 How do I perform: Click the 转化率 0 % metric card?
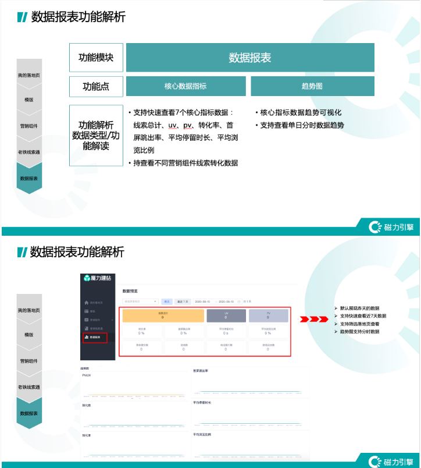tap(142, 331)
